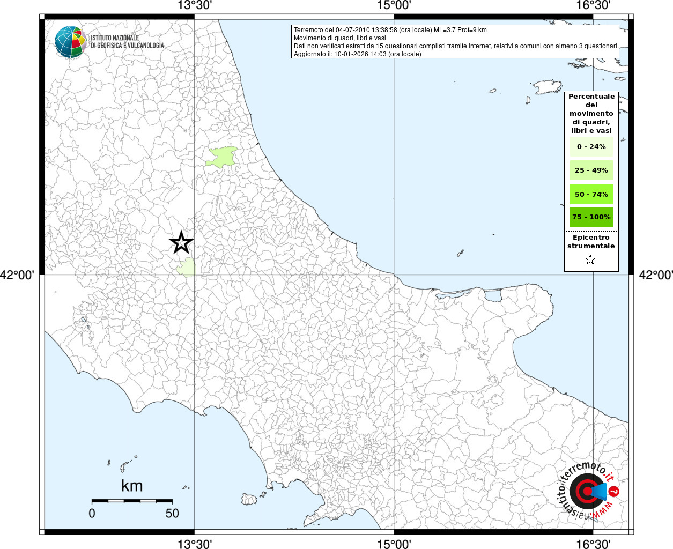This screenshot has height=549, width=673.
Task: Click the light green municipality below the star
Action: [187, 267]
